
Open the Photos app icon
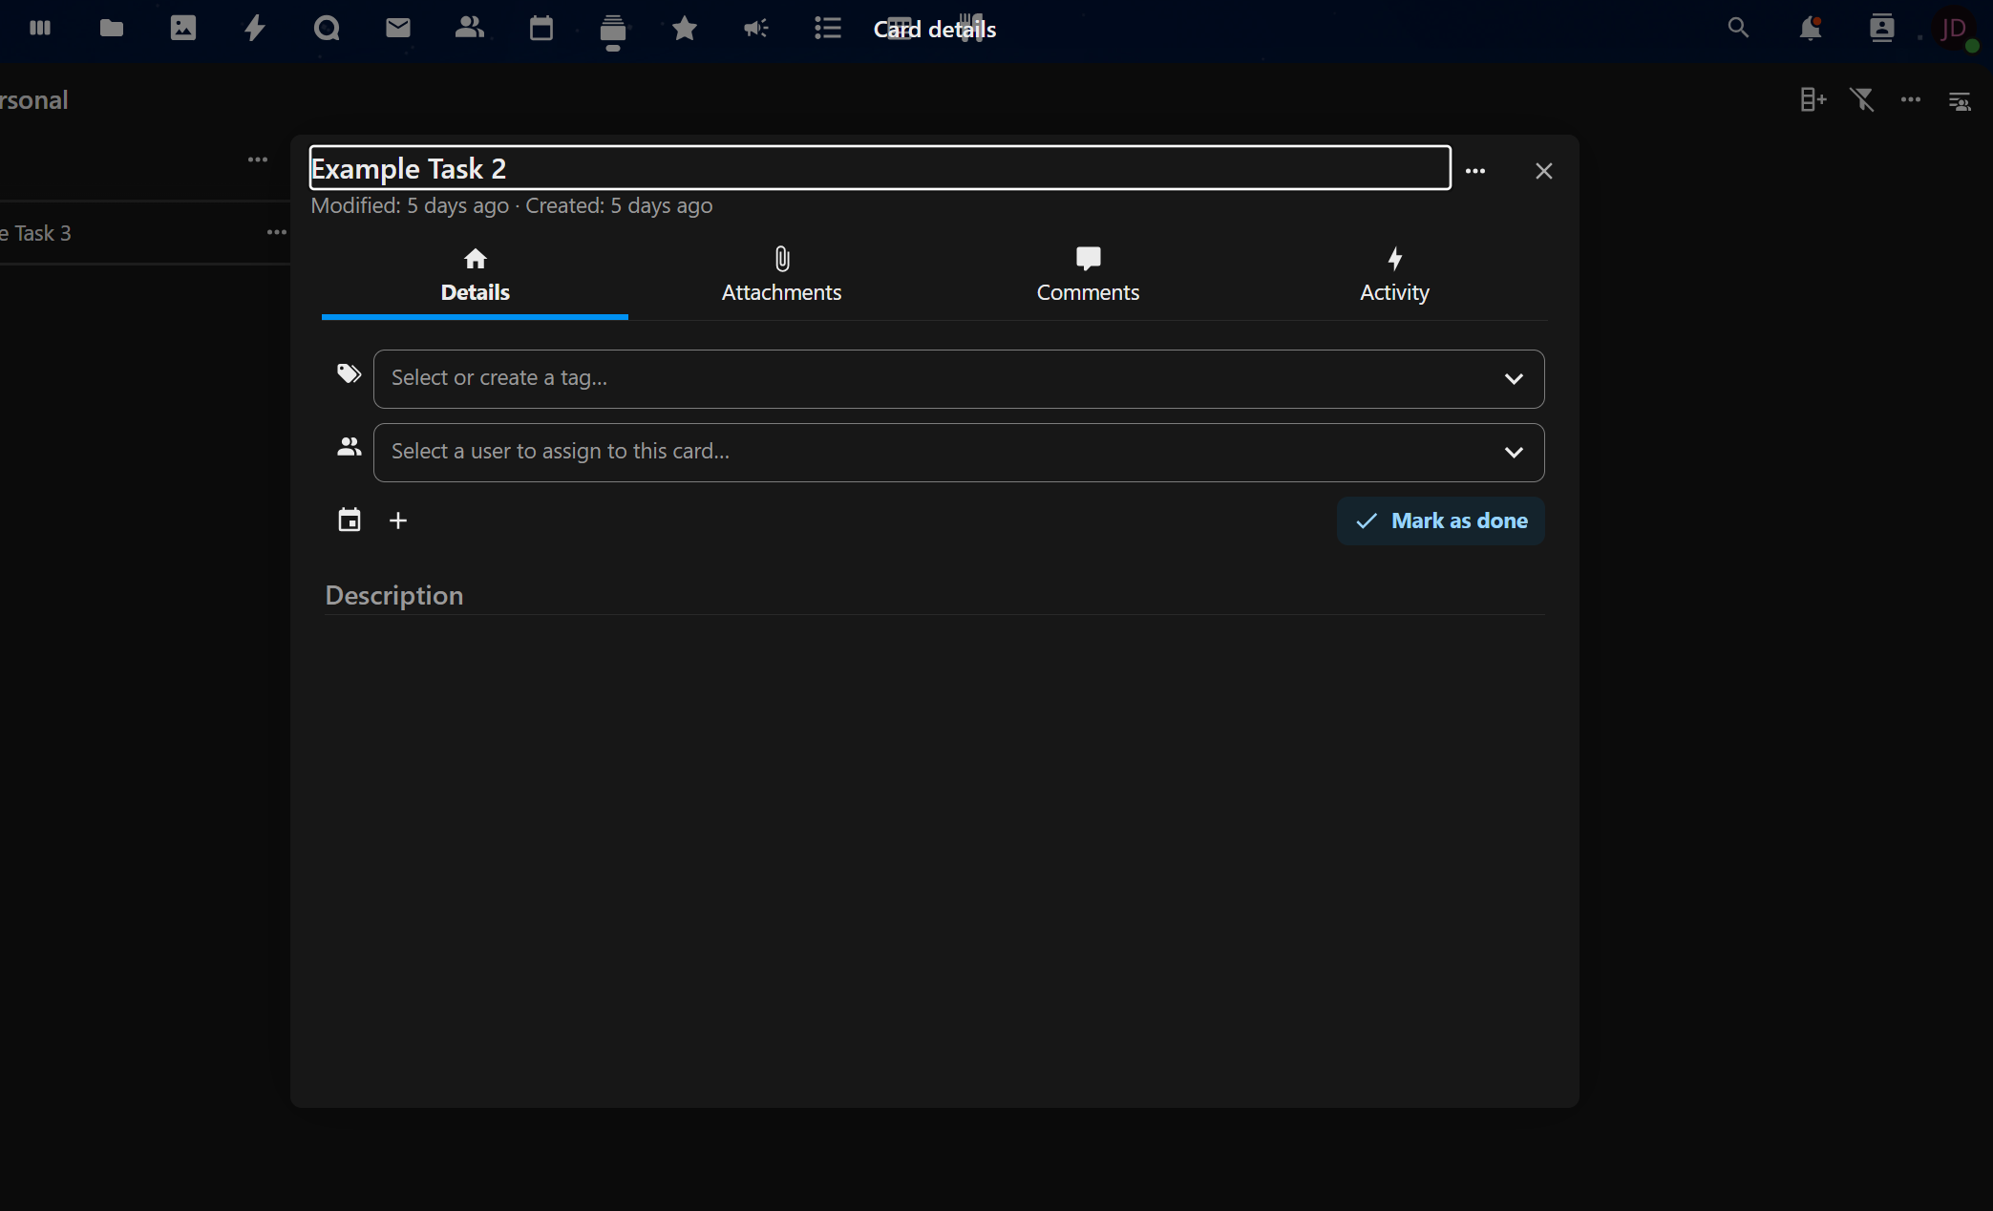click(183, 29)
